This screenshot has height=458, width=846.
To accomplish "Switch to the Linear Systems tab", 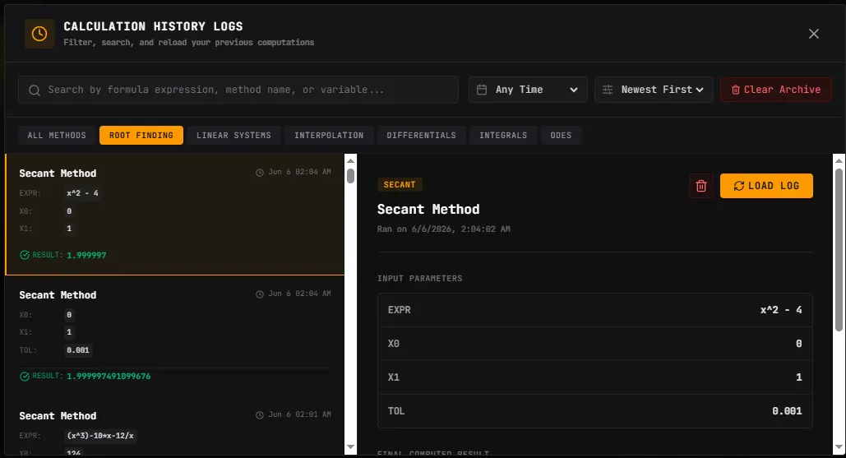I will (233, 136).
